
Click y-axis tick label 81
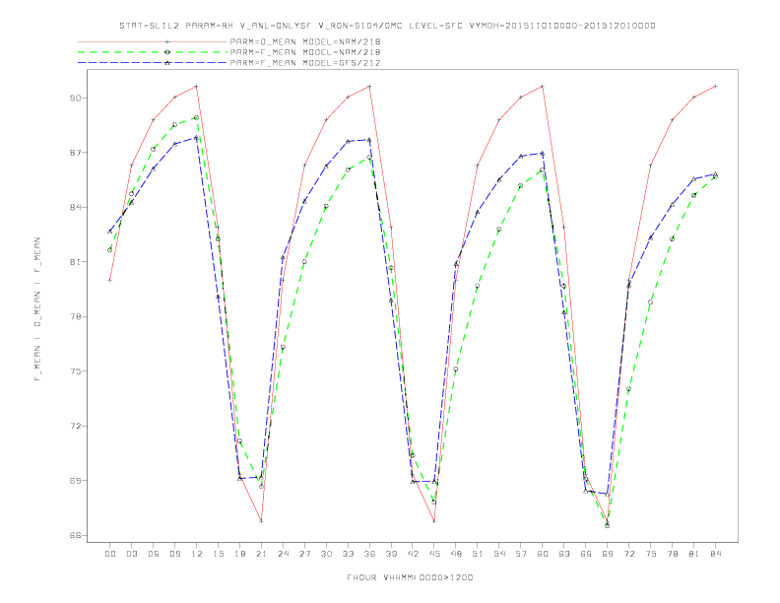75,262
